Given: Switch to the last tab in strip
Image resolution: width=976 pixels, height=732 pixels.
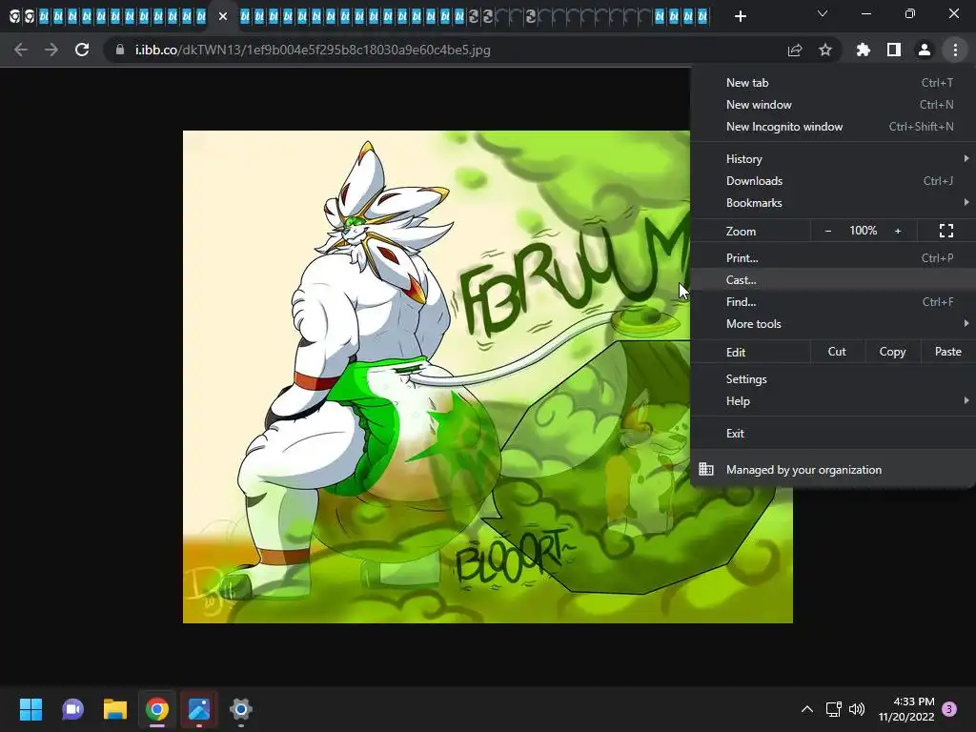Looking at the screenshot, I should tap(702, 17).
